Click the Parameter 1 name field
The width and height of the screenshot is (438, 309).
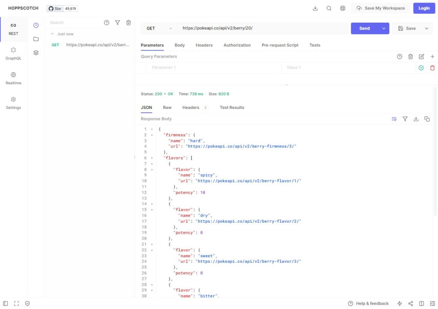214,68
